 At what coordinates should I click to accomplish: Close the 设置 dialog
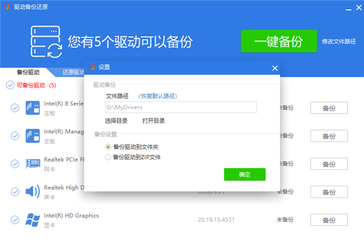point(275,68)
